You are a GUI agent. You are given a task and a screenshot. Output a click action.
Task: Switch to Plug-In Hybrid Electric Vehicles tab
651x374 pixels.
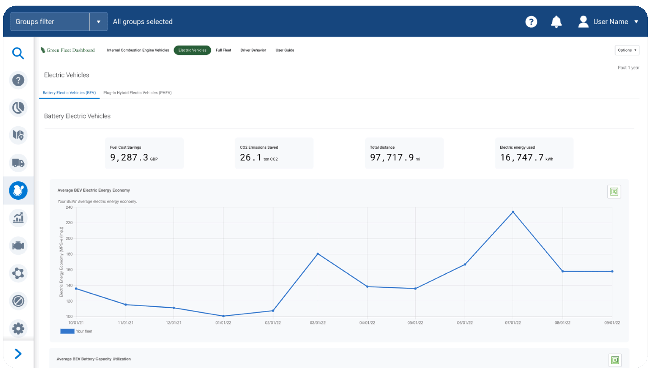pyautogui.click(x=137, y=93)
